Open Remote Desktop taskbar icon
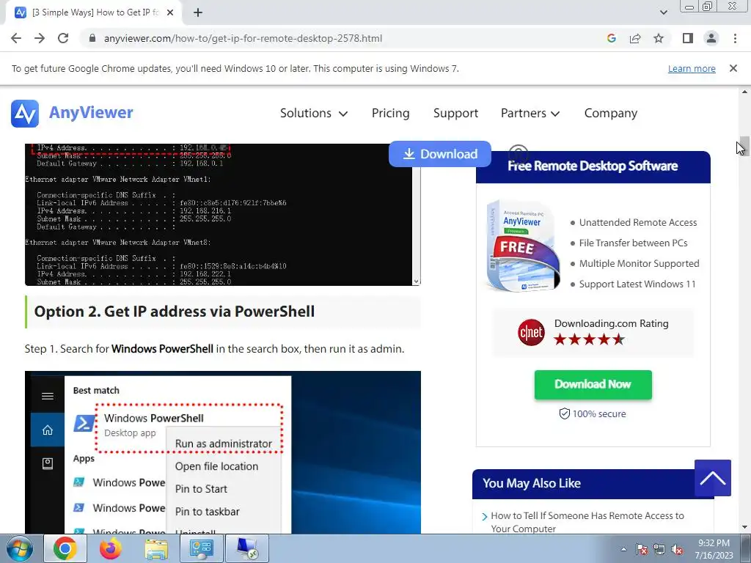 pos(247,548)
